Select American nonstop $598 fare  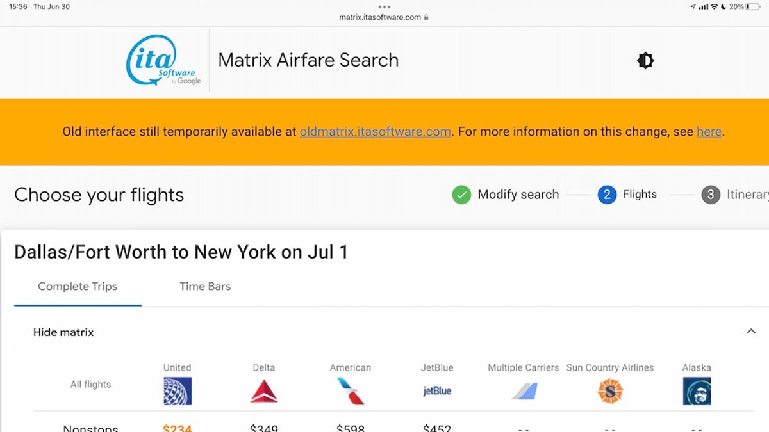click(351, 428)
